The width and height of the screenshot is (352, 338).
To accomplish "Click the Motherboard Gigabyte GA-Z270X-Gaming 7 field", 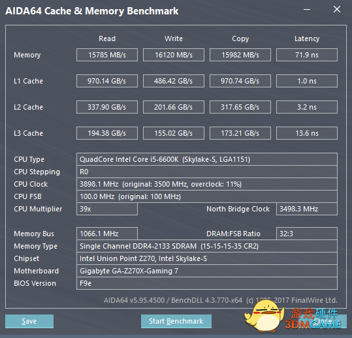I will [x=207, y=271].
